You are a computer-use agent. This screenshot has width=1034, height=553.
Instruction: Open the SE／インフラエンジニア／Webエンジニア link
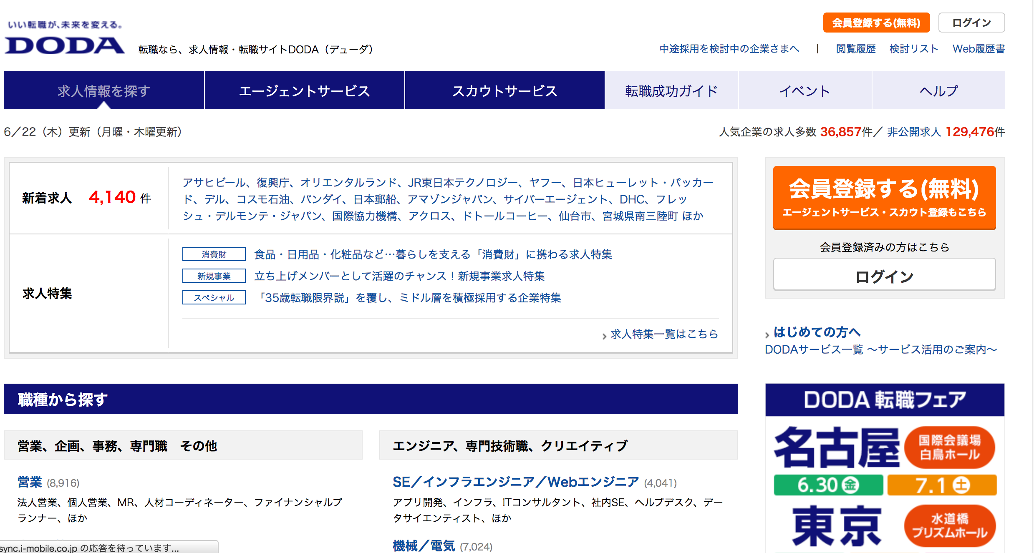[516, 482]
